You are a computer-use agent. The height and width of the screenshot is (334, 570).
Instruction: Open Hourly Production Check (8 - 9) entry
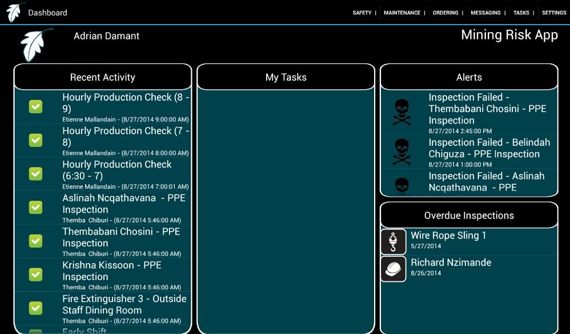point(102,107)
